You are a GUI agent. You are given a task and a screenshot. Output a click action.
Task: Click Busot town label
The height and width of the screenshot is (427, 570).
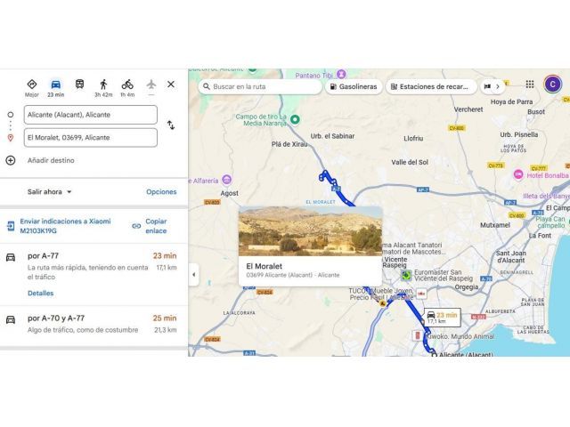[x=536, y=112]
